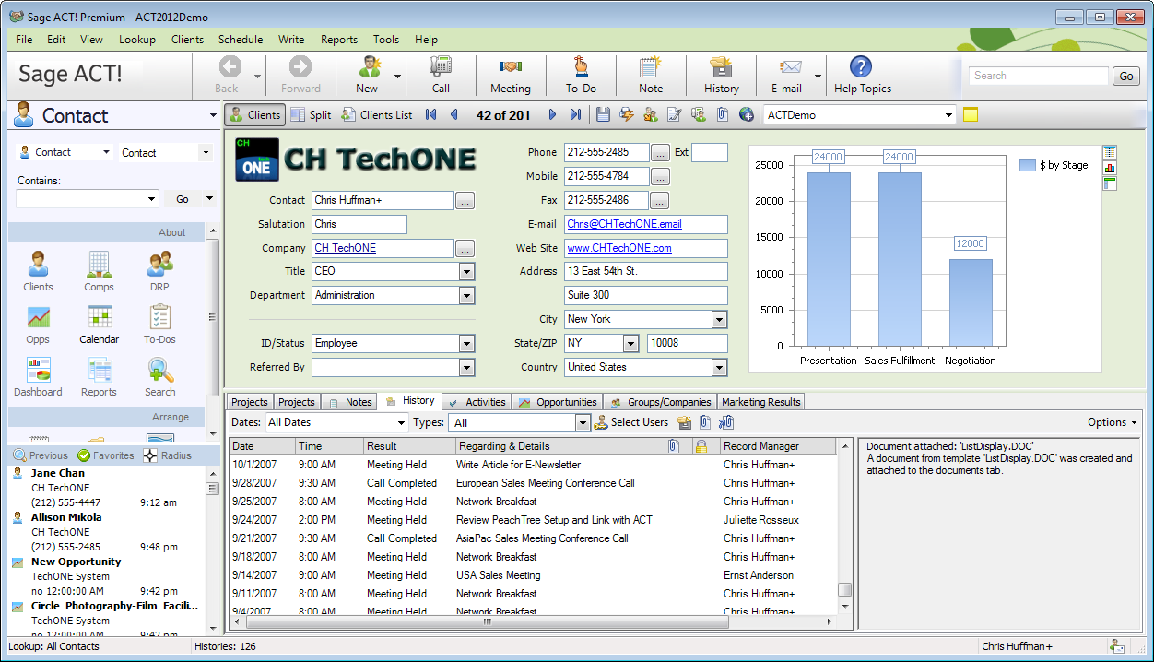
Task: Click the Select Users button
Action: point(631,422)
